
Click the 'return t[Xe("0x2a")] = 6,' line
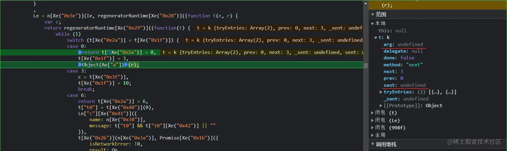[x=113, y=101]
